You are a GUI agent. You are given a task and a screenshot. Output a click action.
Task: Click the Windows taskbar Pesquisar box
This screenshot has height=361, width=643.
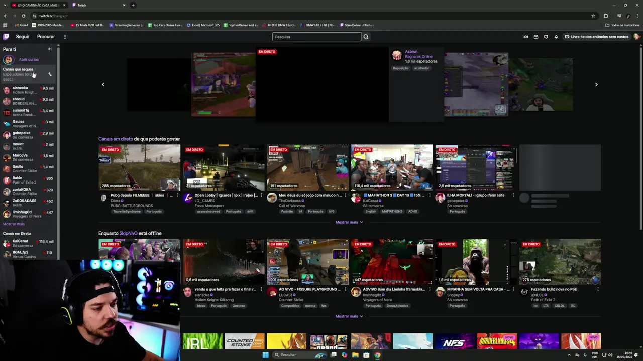coord(299,355)
